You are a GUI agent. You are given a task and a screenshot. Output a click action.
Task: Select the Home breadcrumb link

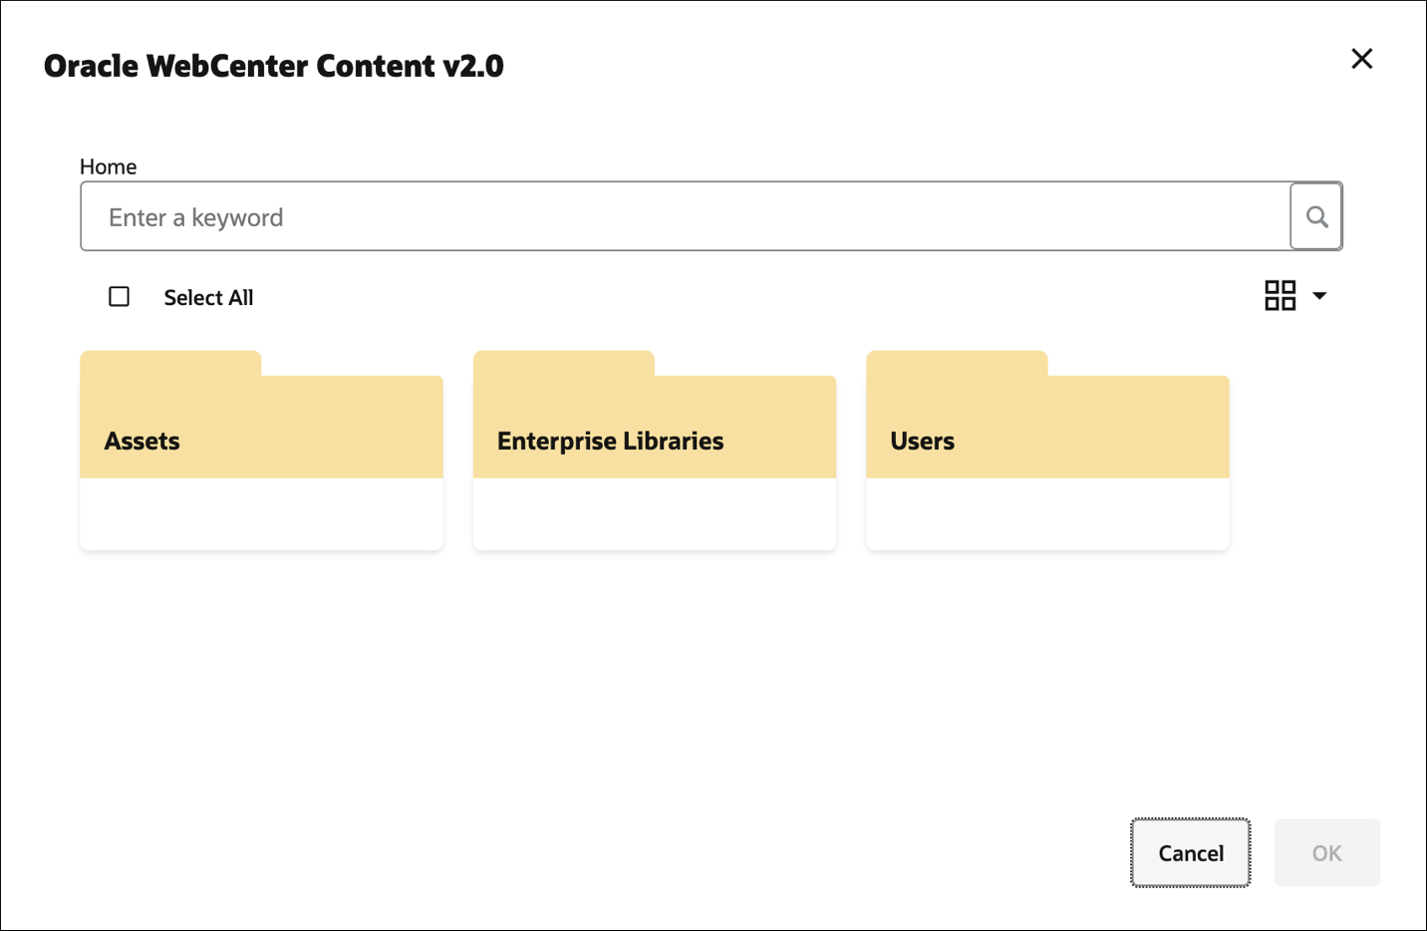108,166
